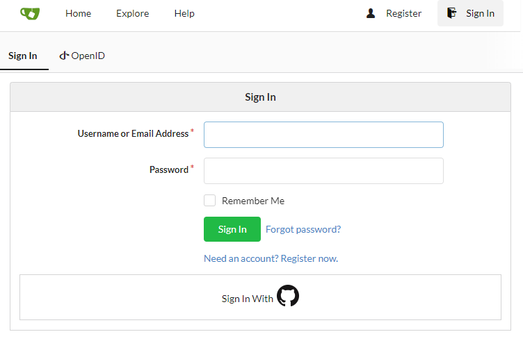Screen dimensions: 523x341
Task: Click the person icon beside Register
Action: tap(371, 13)
